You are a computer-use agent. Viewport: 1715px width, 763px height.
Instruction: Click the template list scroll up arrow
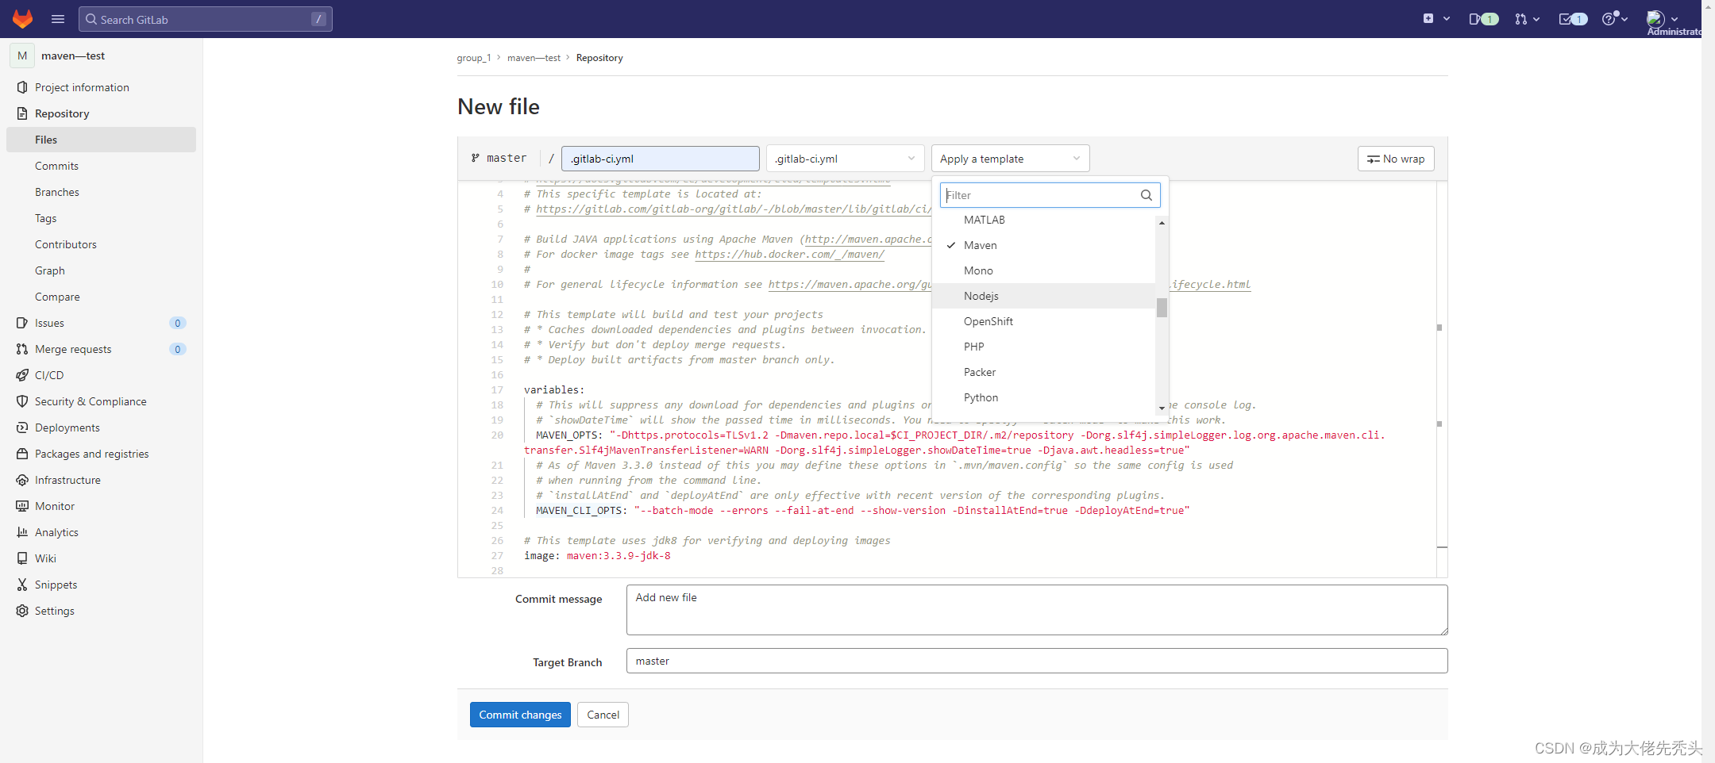click(1162, 223)
